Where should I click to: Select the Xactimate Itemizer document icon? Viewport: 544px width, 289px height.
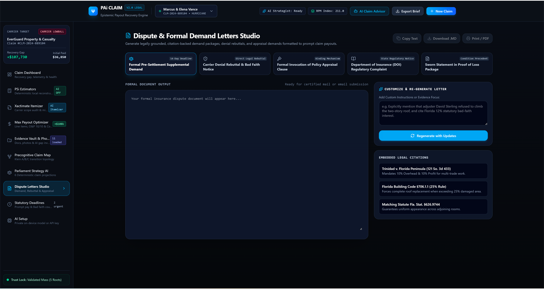point(10,108)
